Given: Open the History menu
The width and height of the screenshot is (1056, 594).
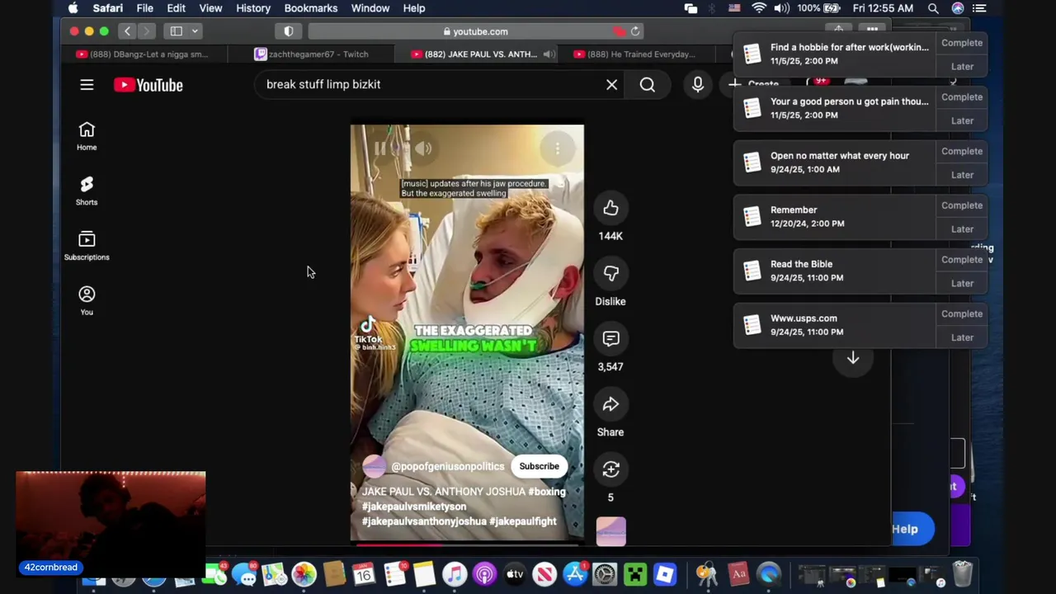Looking at the screenshot, I should (253, 8).
